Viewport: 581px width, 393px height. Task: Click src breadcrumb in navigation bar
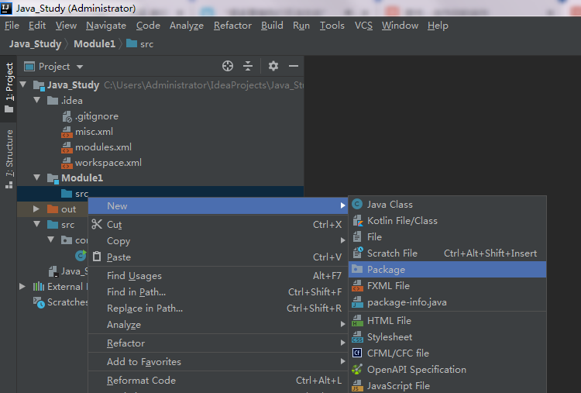coord(139,43)
